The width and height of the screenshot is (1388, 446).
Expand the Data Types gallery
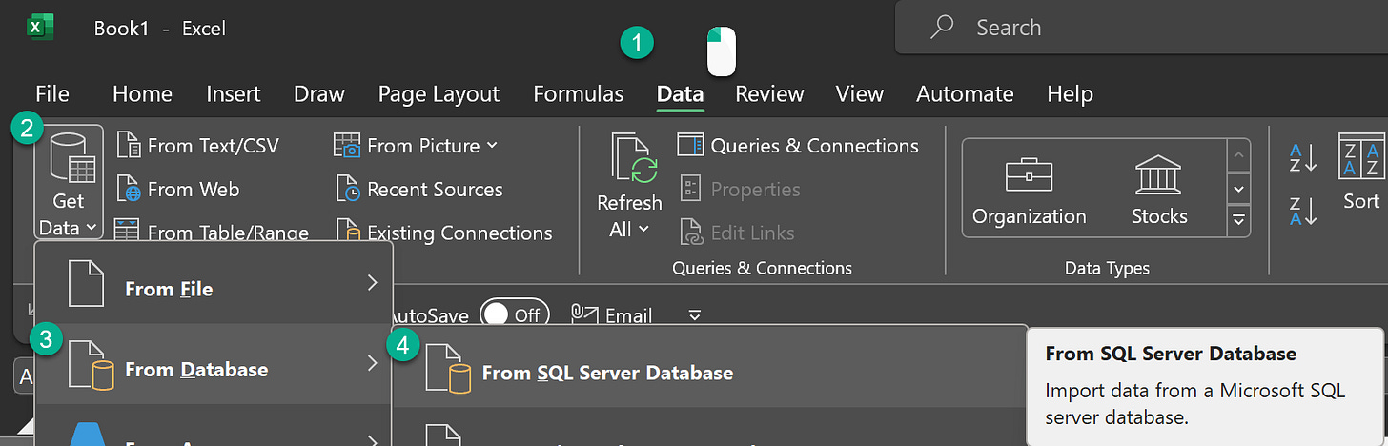tap(1239, 222)
